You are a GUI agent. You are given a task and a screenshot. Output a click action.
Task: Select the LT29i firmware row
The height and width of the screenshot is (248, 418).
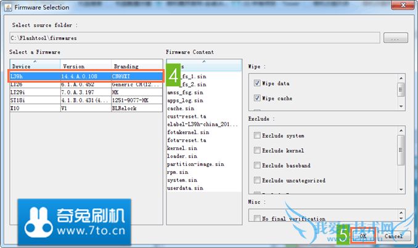(86, 93)
